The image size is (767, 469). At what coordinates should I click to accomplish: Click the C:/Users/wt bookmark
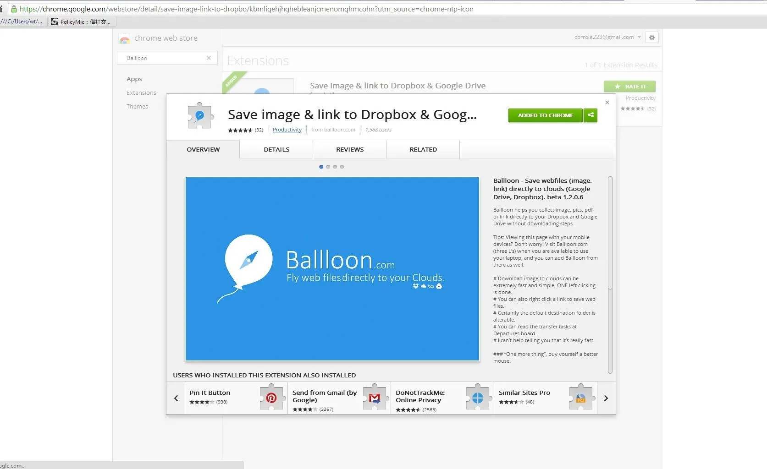click(23, 22)
